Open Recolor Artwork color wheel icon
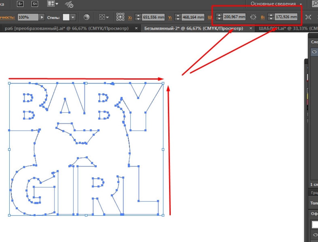318x242 pixels. coord(86,17)
